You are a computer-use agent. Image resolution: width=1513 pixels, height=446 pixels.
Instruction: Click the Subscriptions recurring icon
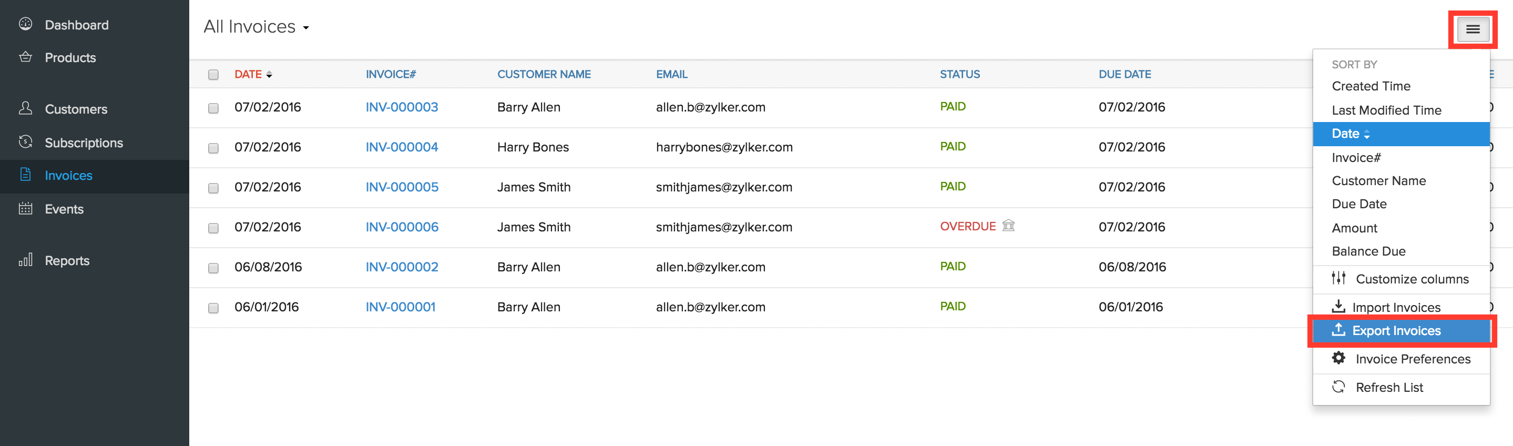(x=25, y=141)
